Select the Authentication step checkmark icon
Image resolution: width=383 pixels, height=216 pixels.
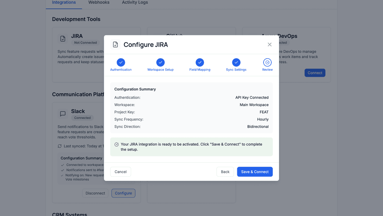coord(121,62)
